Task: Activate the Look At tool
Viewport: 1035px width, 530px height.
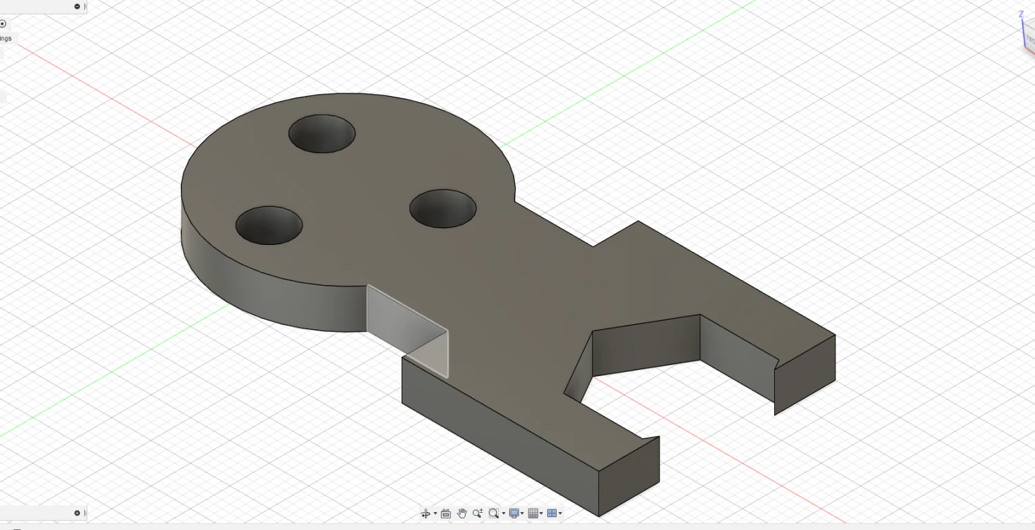Action: point(446,513)
